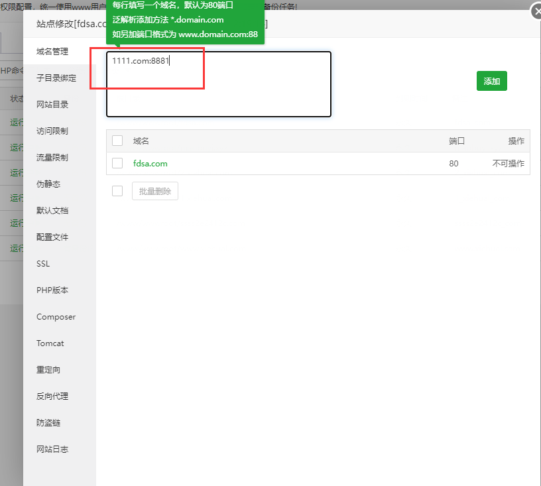The height and width of the screenshot is (486, 541).
Task: Tick the select-all checkbox in the 域名 header
Action: click(117, 141)
